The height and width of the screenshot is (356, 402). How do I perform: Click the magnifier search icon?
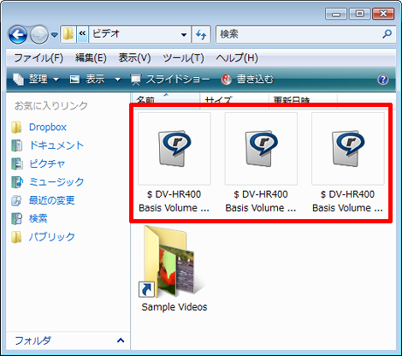tap(387, 34)
